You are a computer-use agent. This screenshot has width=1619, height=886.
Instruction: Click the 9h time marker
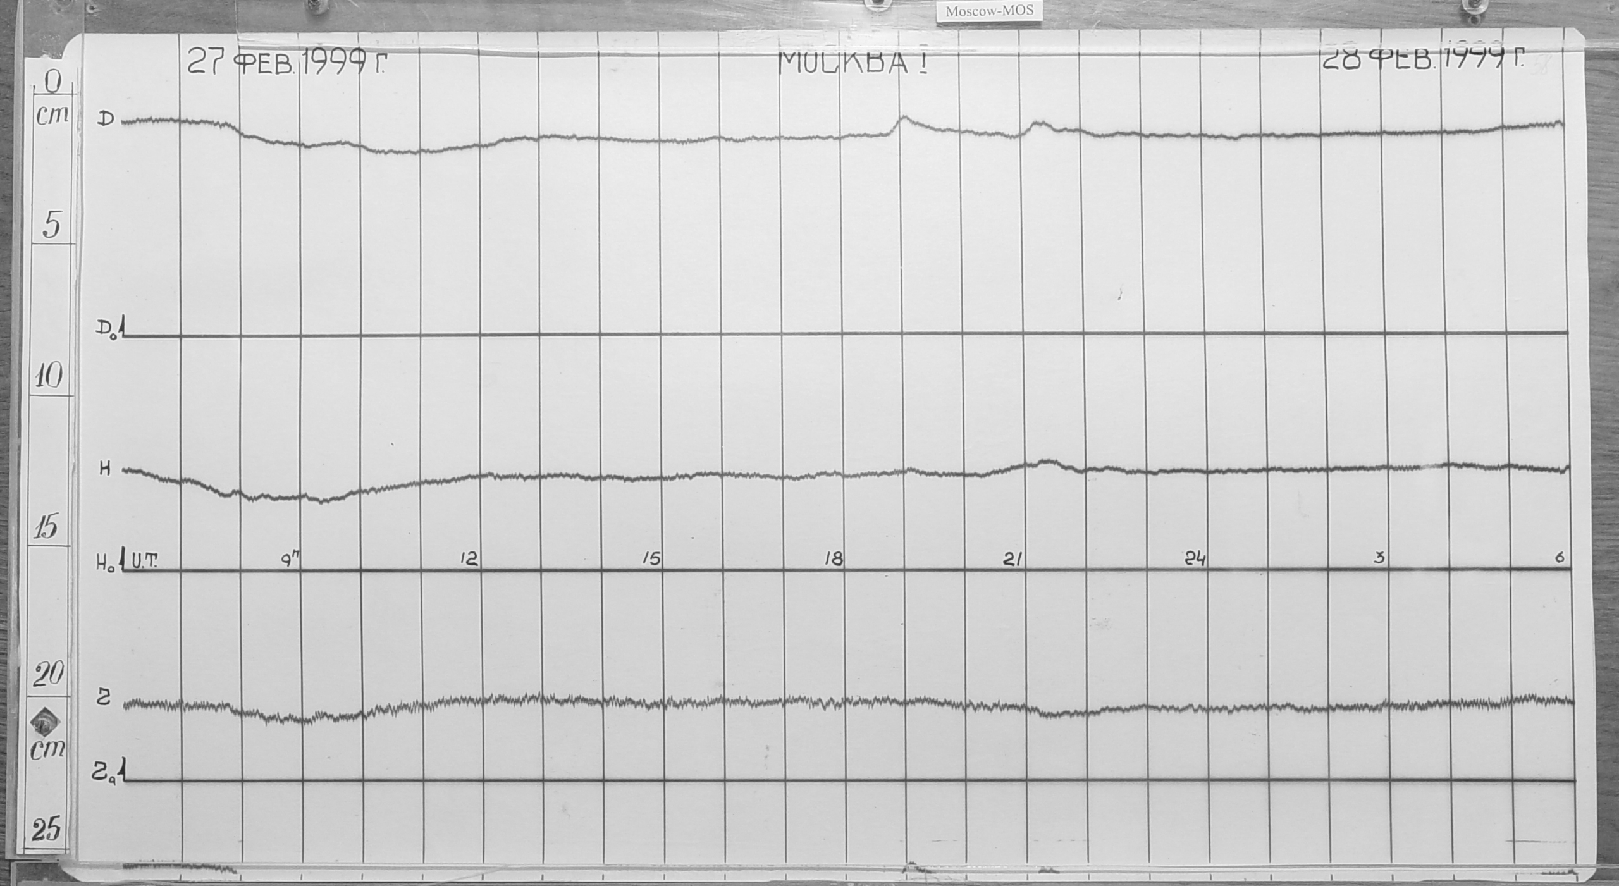pos(291,559)
